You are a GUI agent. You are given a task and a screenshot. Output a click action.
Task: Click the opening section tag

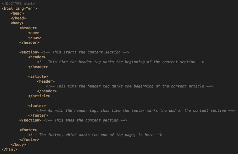(x=29, y=52)
